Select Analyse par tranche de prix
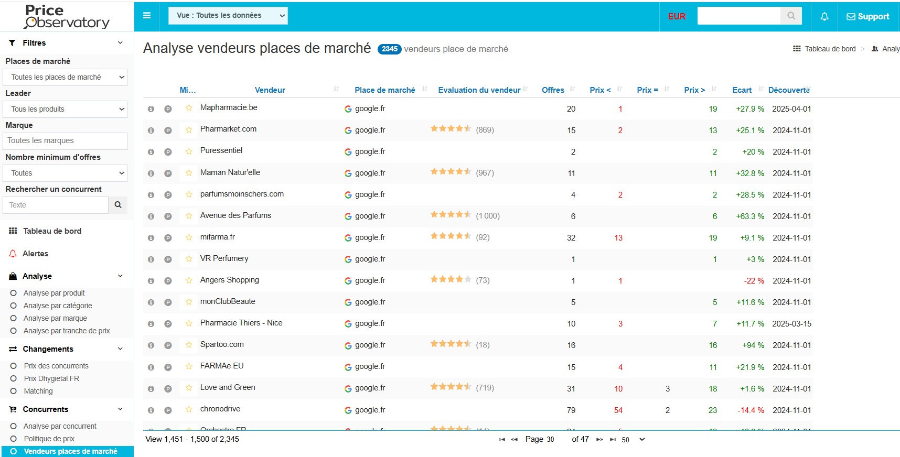 (67, 331)
